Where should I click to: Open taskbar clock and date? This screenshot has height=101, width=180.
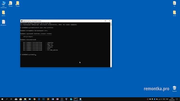click(x=172, y=99)
